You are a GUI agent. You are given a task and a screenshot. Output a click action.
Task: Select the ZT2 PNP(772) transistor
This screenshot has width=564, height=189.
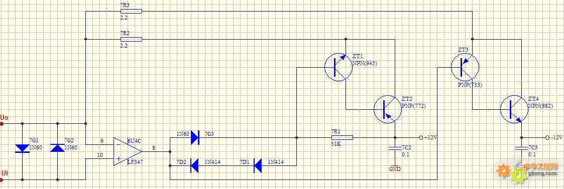[x=388, y=109]
